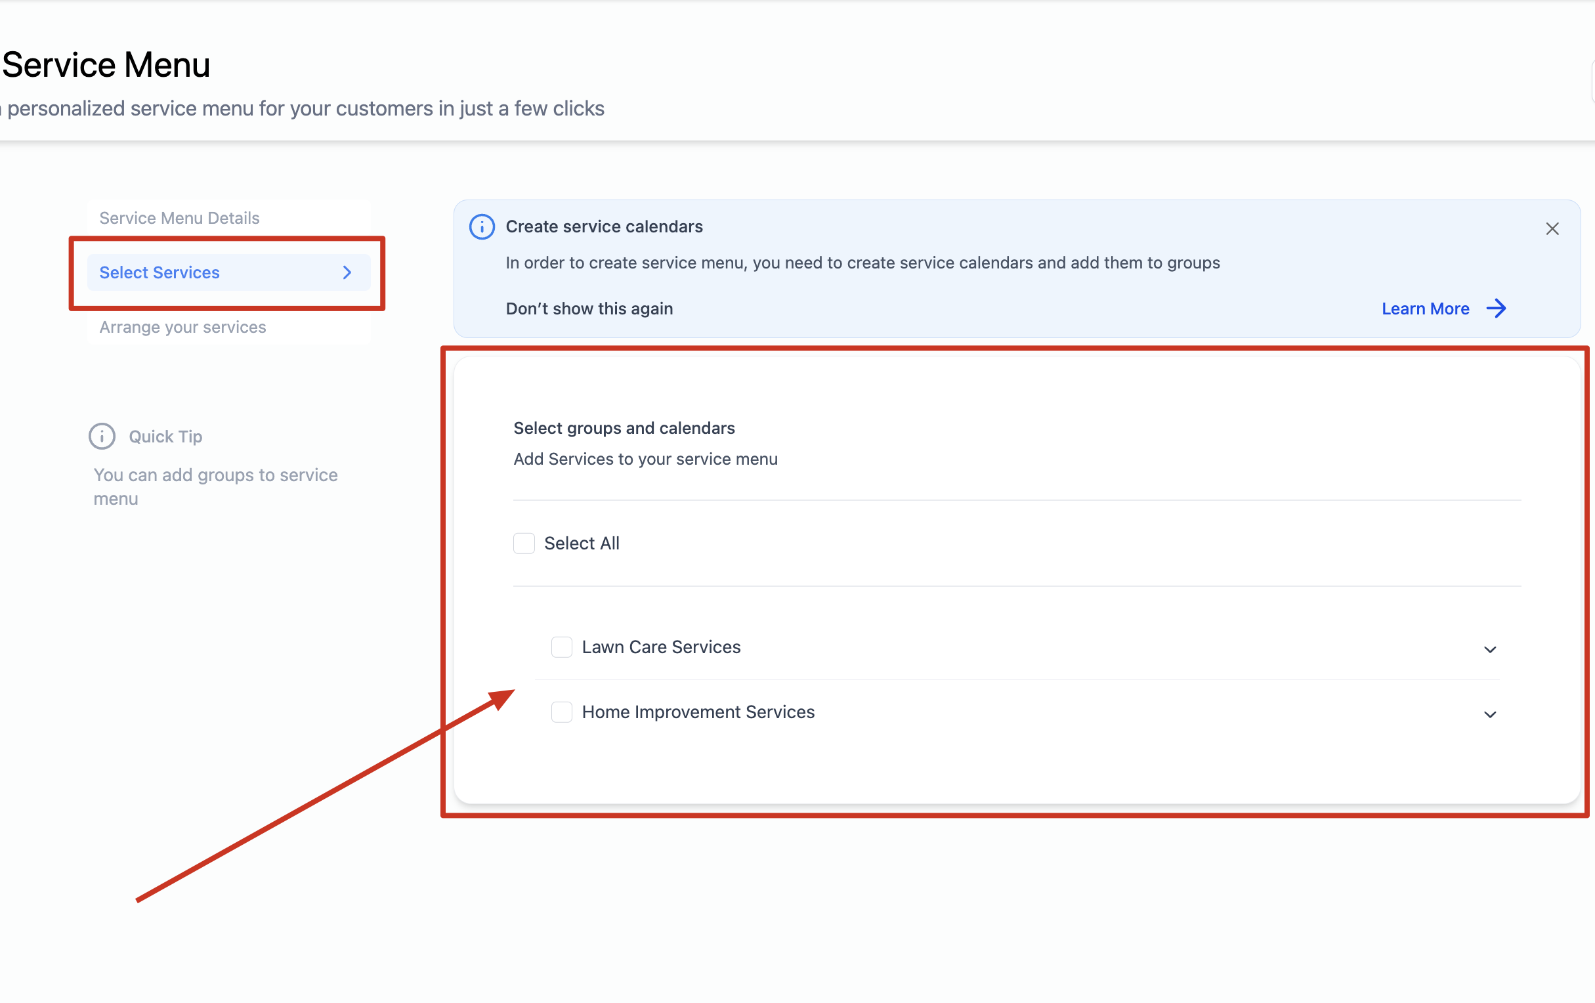The image size is (1595, 1003).
Task: Tick the Lawn Care Services checkbox
Action: pos(562,647)
